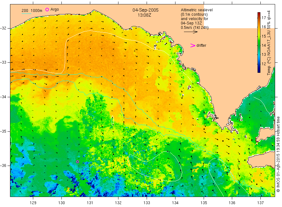The height and width of the screenshot is (207, 282).
Task: Click longitude axis label 133
Action: tap(147, 203)
